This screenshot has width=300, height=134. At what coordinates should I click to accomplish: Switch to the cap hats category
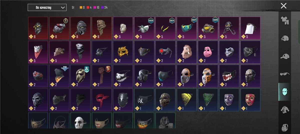pyautogui.click(x=284, y=56)
